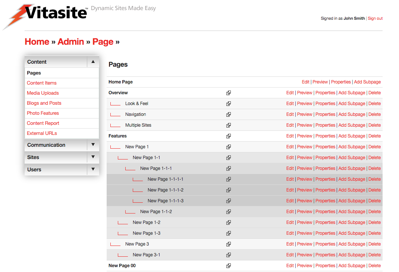The height and width of the screenshot is (272, 399).
Task: Delete New Page 1-1-1-3
Action: coord(374,201)
